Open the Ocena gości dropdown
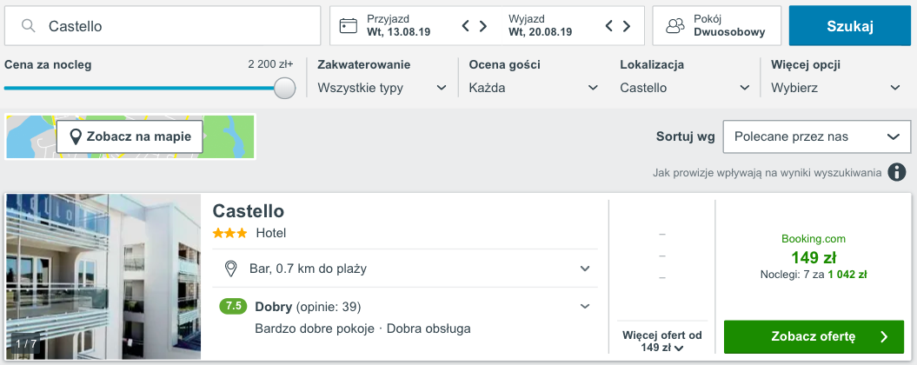The height and width of the screenshot is (365, 917). pos(534,89)
